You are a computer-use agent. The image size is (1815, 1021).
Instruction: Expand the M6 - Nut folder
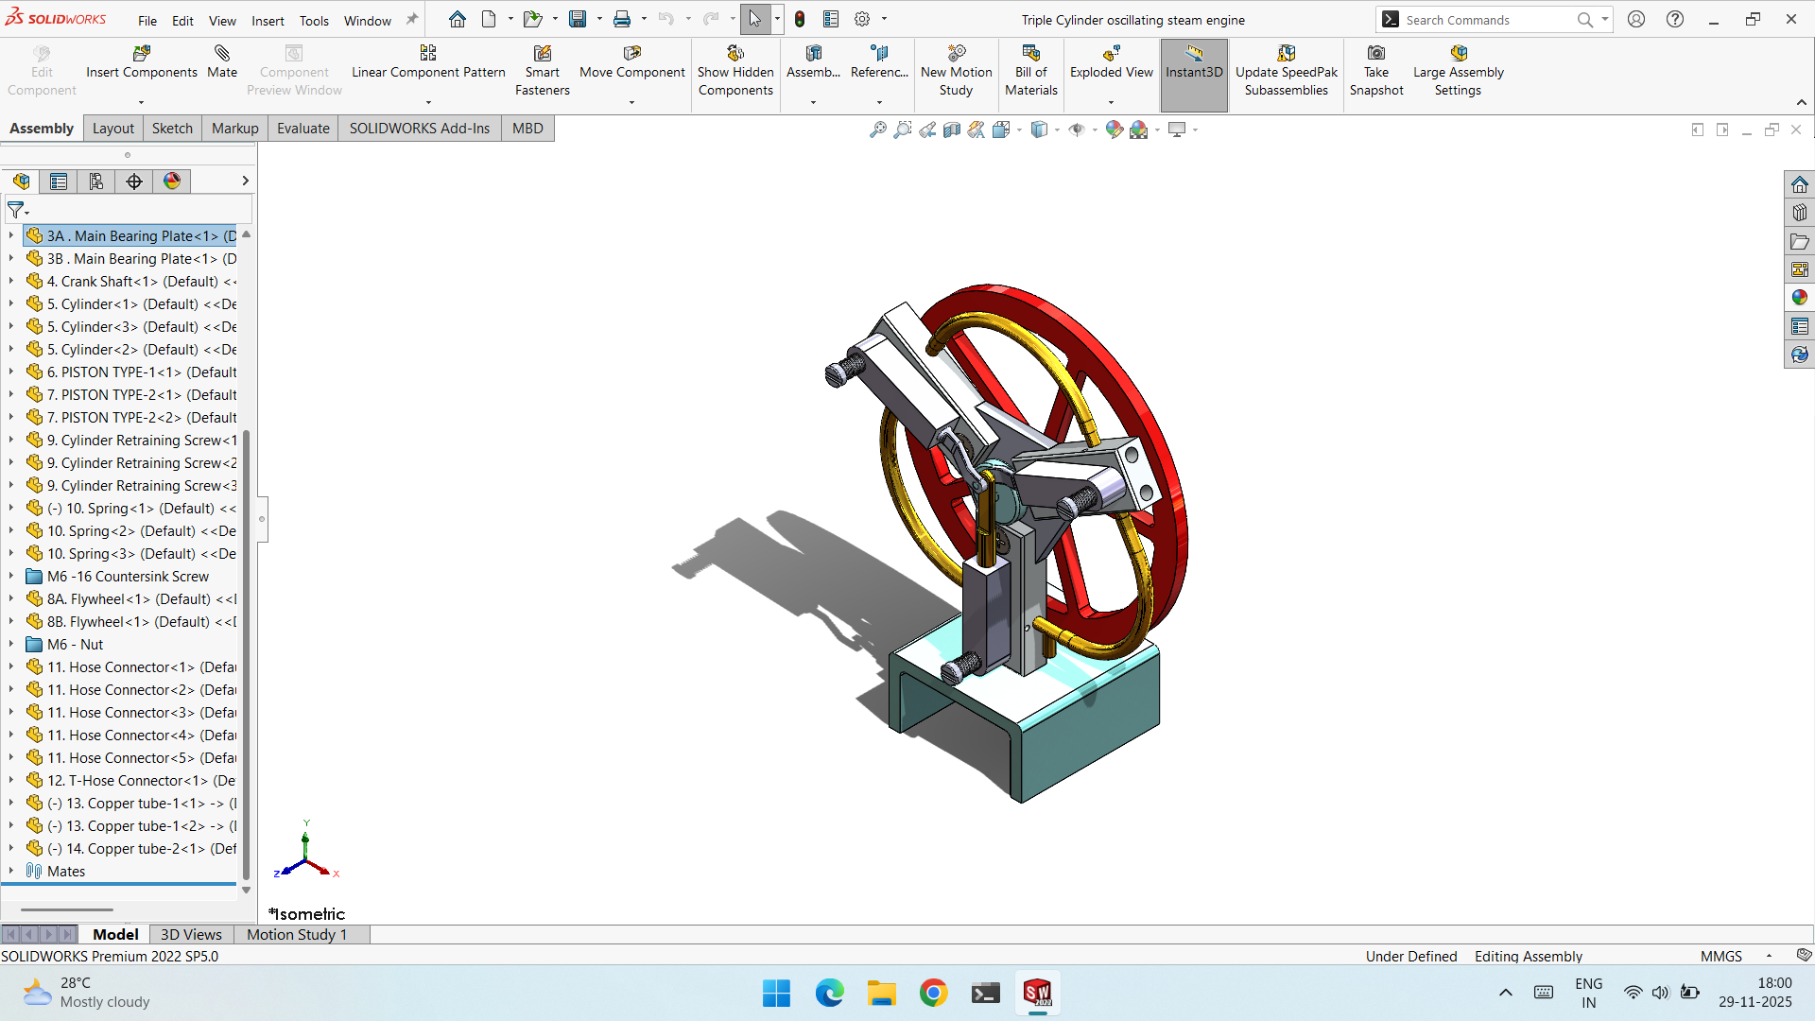11,645
